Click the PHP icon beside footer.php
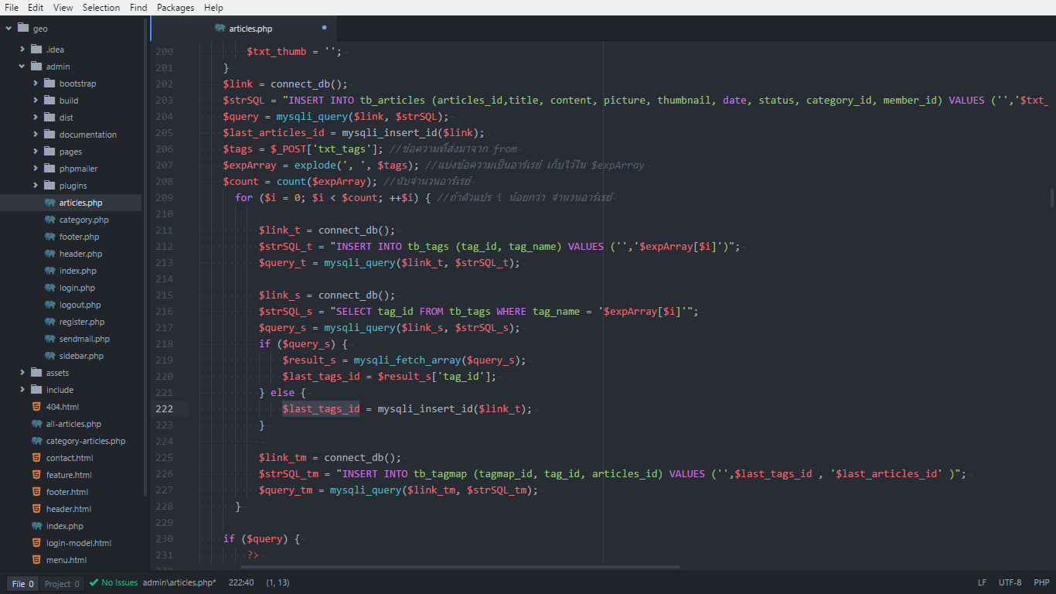This screenshot has height=594, width=1056. tap(49, 237)
